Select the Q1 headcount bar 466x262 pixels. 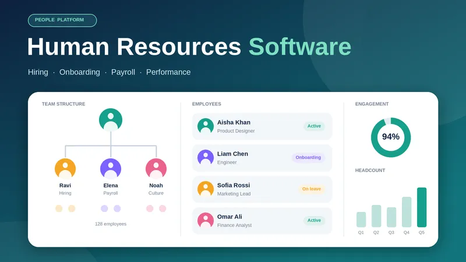tap(361, 219)
